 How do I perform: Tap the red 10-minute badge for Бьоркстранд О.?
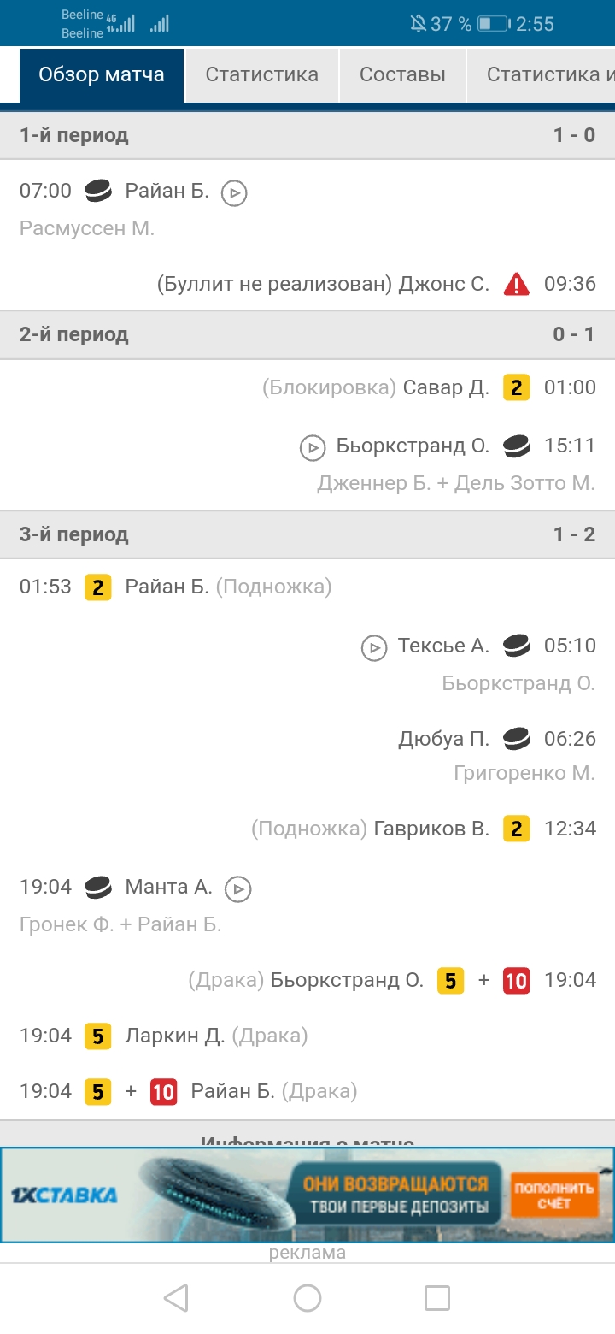click(x=516, y=980)
